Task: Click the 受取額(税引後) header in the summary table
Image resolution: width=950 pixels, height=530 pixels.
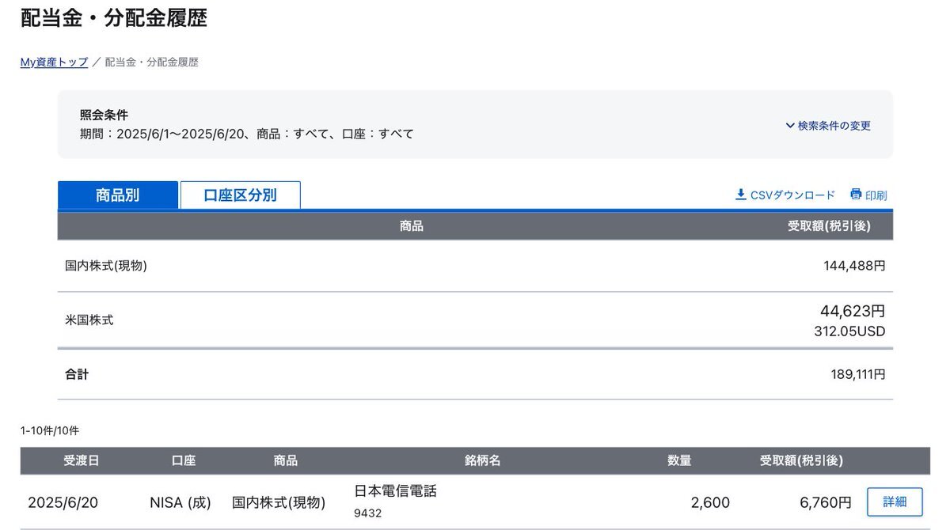Action: (x=829, y=226)
